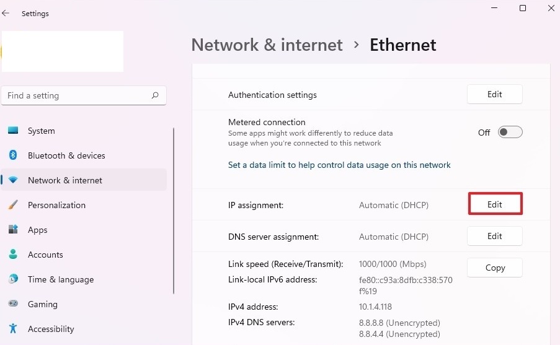This screenshot has width=560, height=345.
Task: Click the System monitor icon in sidebar
Action: point(13,131)
